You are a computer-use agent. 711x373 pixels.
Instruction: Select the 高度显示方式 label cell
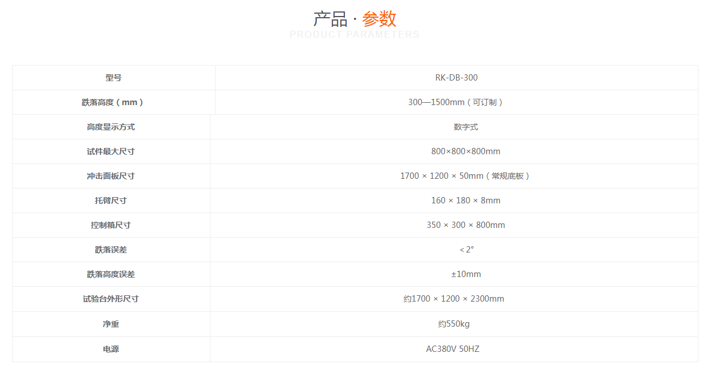[x=111, y=127]
